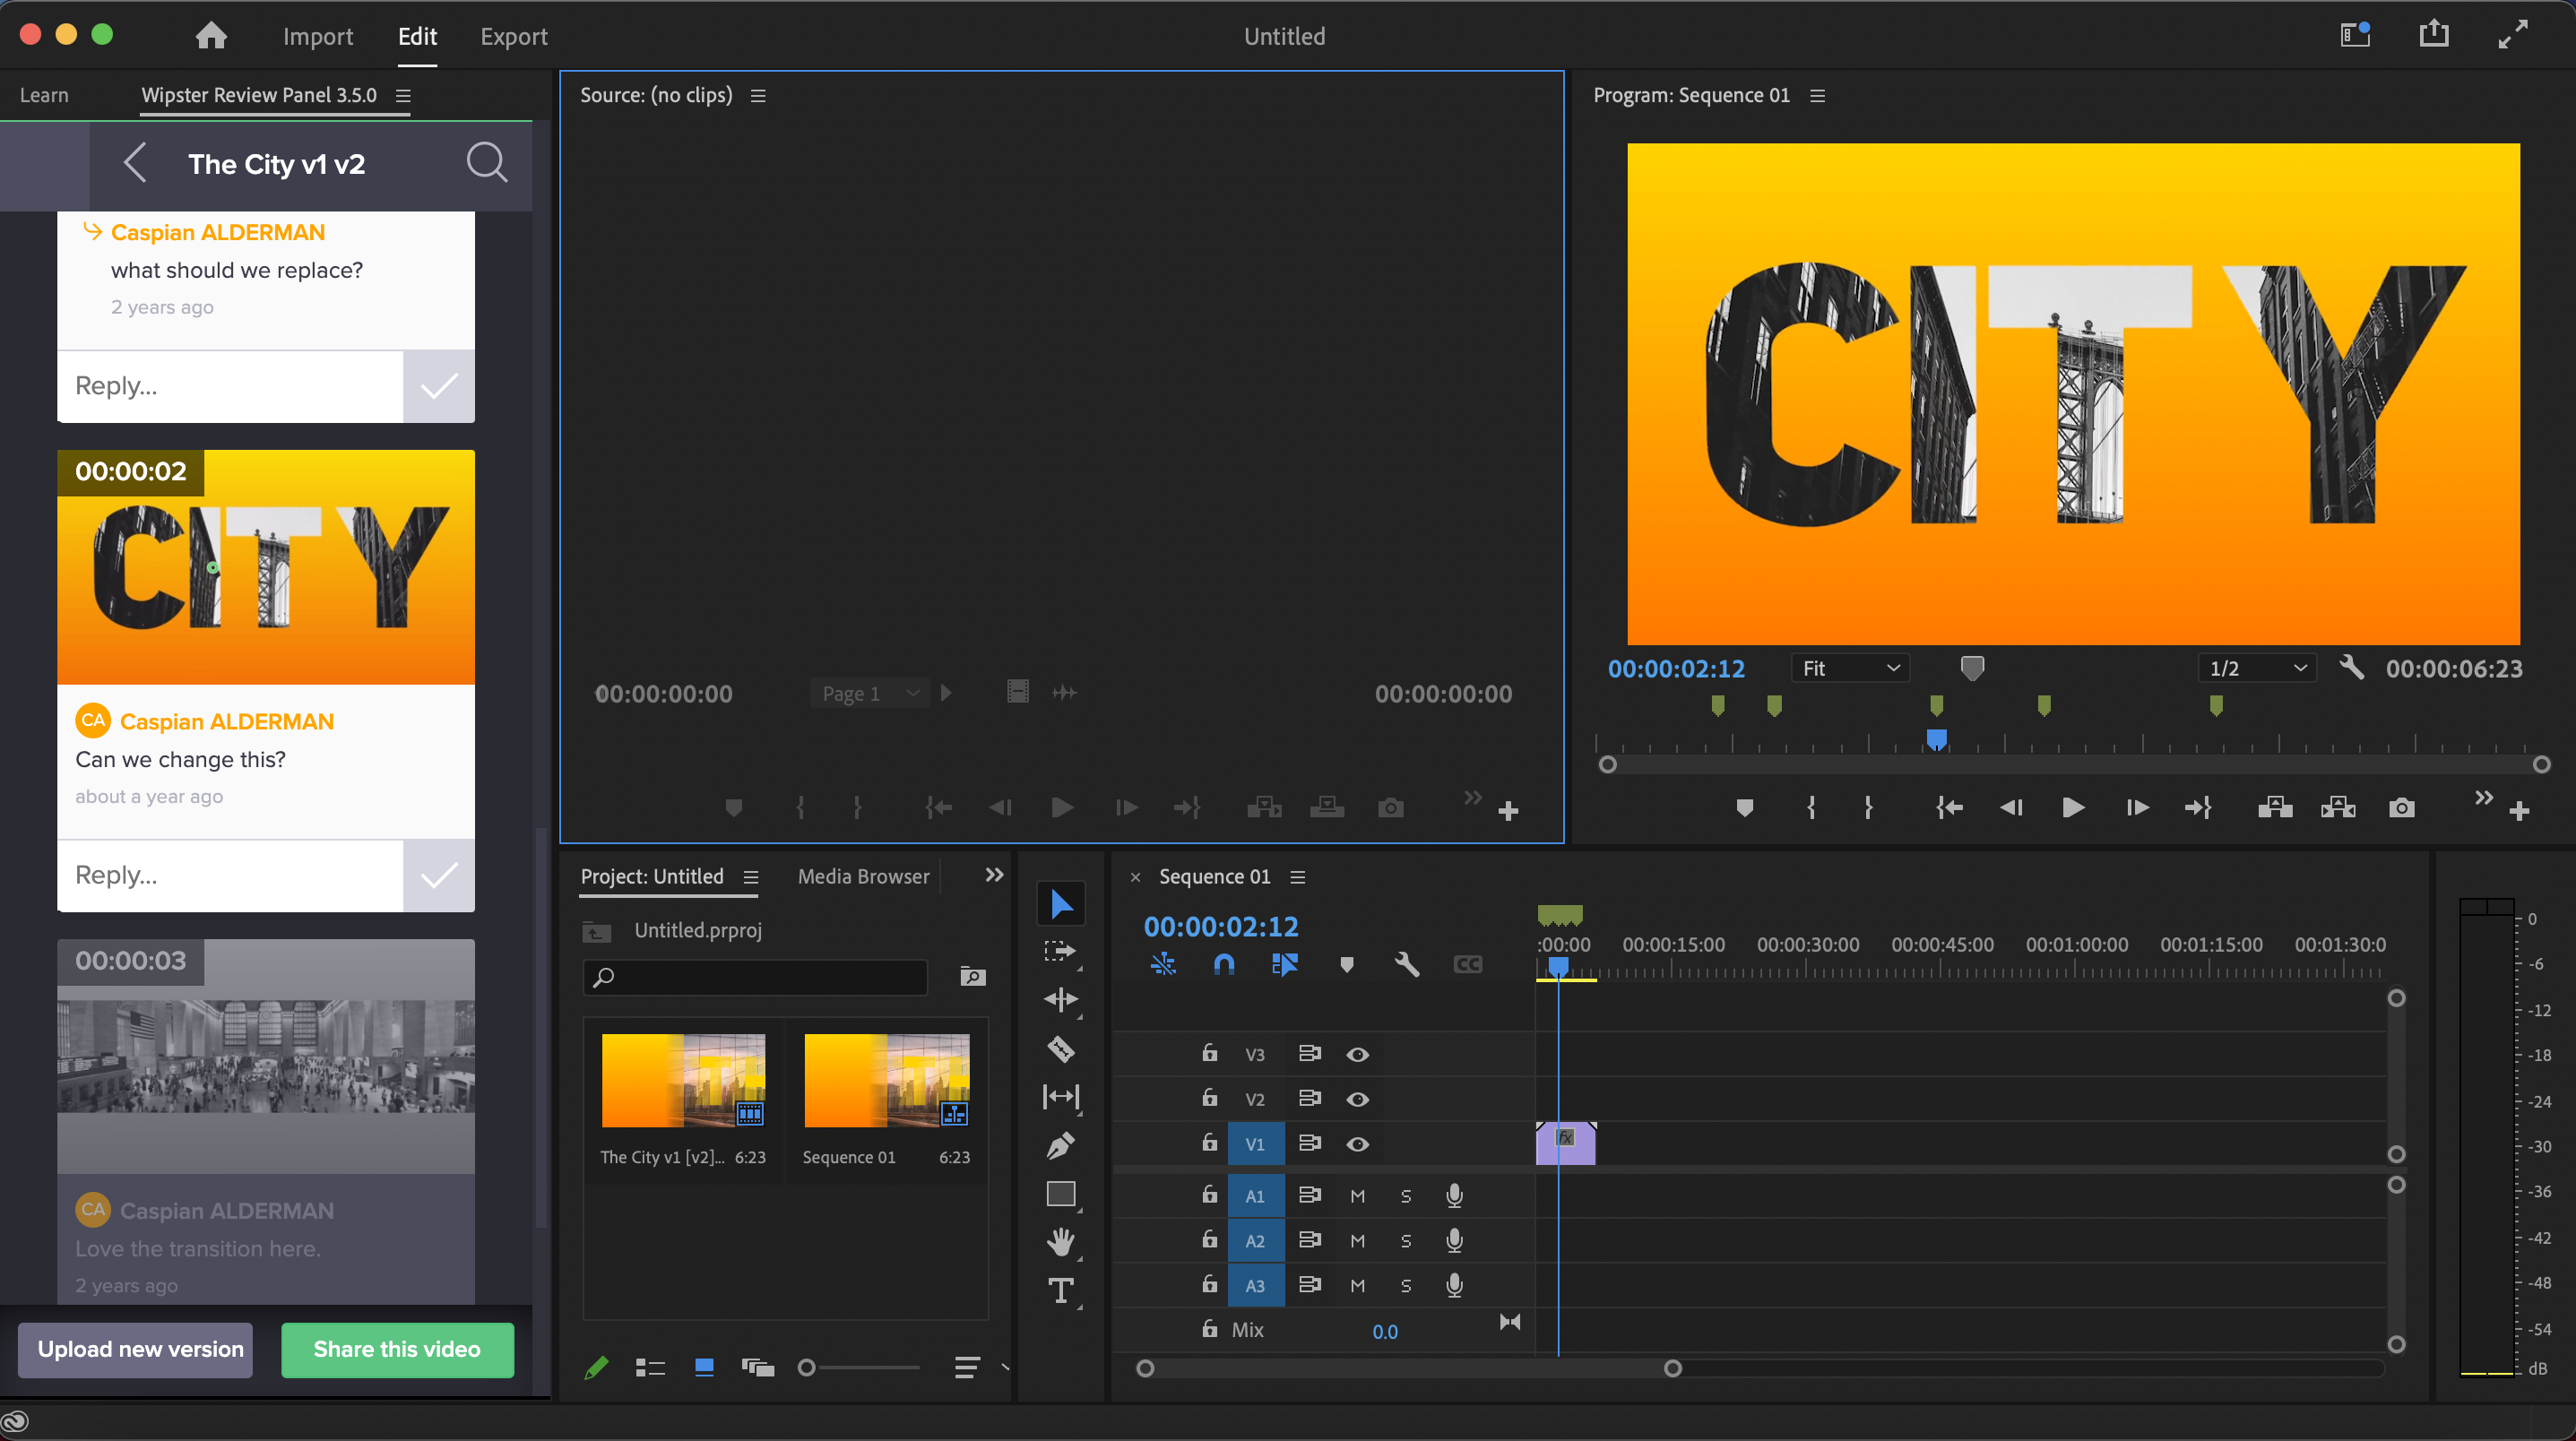Toggle V1 track visibility eye icon
The image size is (2576, 1441).
coord(1357,1144)
